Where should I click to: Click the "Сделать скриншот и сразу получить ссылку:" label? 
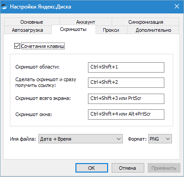tap(46, 82)
